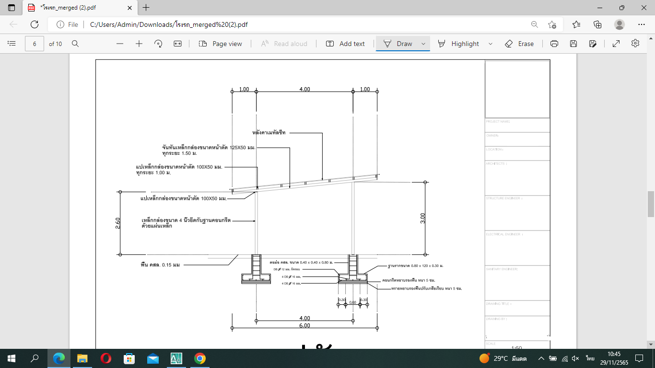Click the 2.60 height dimension text
The height and width of the screenshot is (368, 655).
click(118, 223)
